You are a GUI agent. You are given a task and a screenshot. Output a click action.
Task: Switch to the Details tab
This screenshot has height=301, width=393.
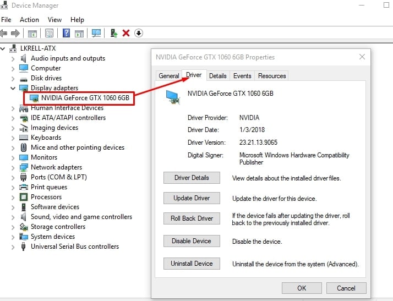[217, 76]
